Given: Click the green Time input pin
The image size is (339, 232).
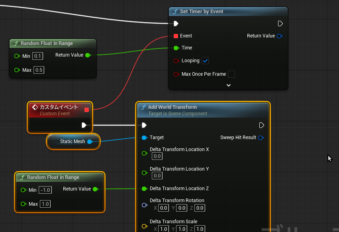Looking at the screenshot, I should (176, 48).
